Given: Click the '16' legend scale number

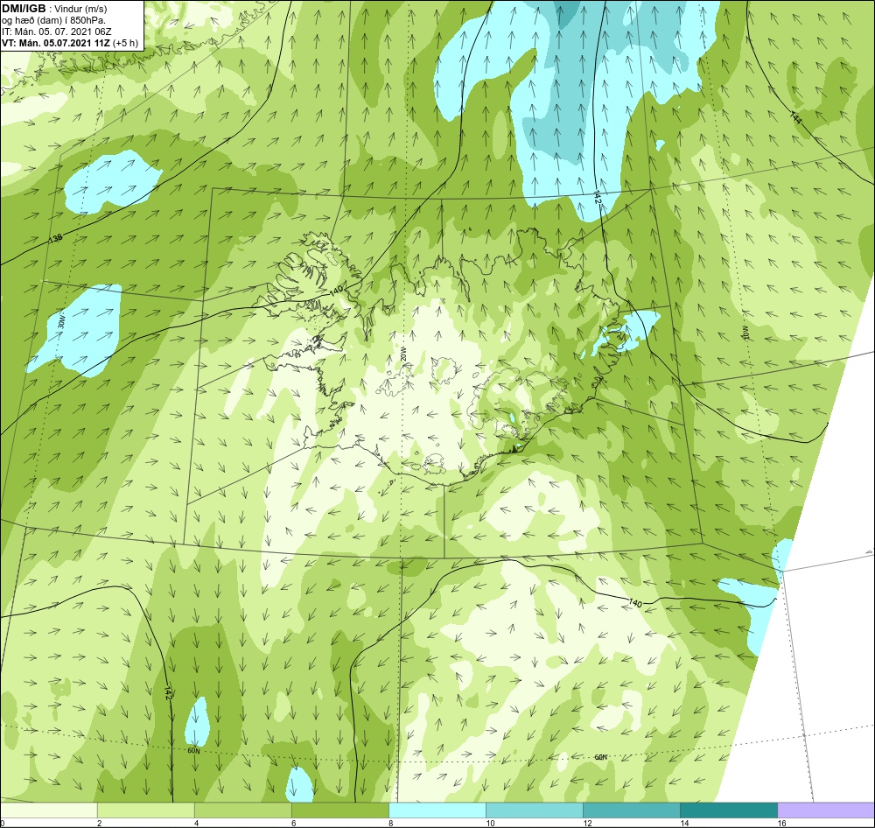Looking at the screenshot, I should coord(781,823).
